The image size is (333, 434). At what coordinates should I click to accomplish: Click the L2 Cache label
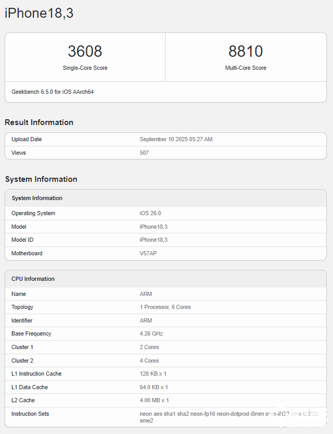23,401
